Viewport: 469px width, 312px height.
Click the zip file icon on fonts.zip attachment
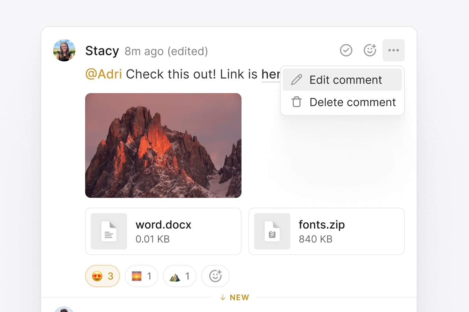pyautogui.click(x=272, y=231)
